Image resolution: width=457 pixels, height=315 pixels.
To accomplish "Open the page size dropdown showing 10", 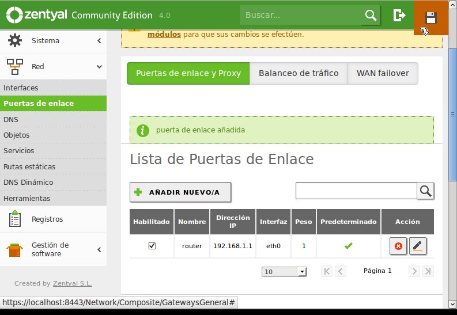I will (x=284, y=272).
